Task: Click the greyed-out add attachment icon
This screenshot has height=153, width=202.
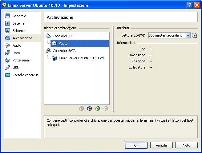Action: [82, 108]
